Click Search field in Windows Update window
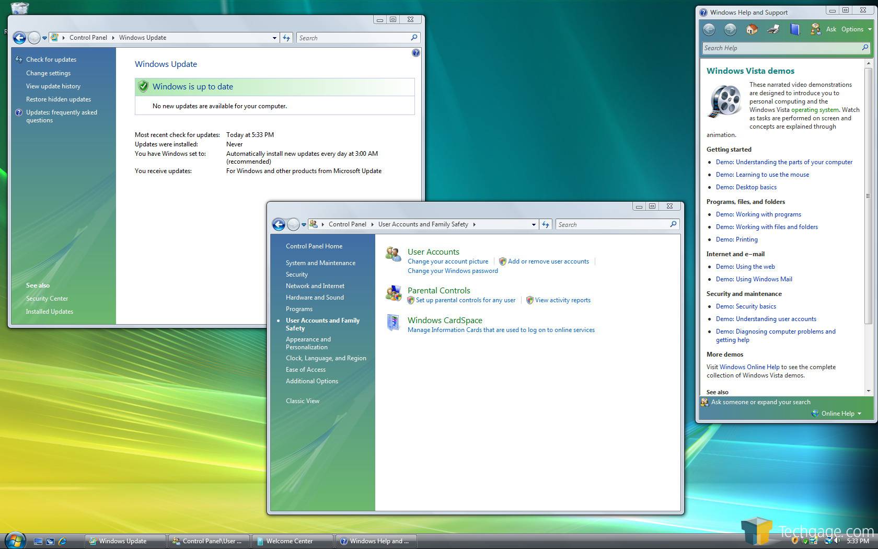This screenshot has height=549, width=878. click(x=353, y=38)
